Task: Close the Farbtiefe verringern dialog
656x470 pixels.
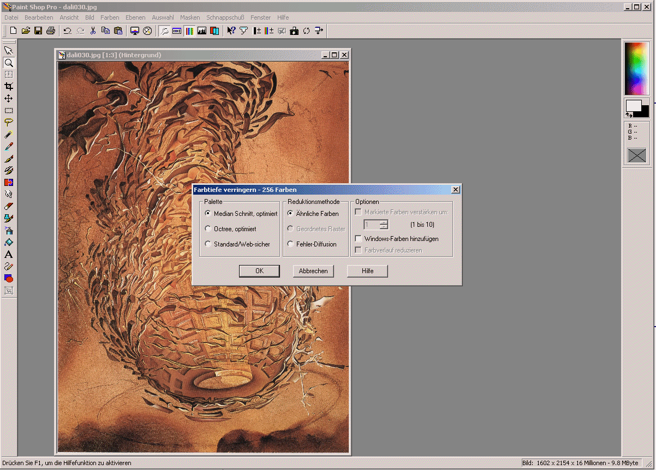Action: pos(456,190)
